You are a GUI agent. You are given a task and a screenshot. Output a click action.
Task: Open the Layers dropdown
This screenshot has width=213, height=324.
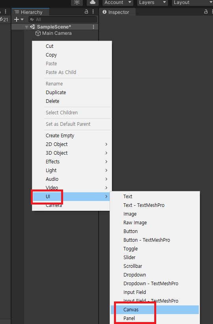[152, 2]
